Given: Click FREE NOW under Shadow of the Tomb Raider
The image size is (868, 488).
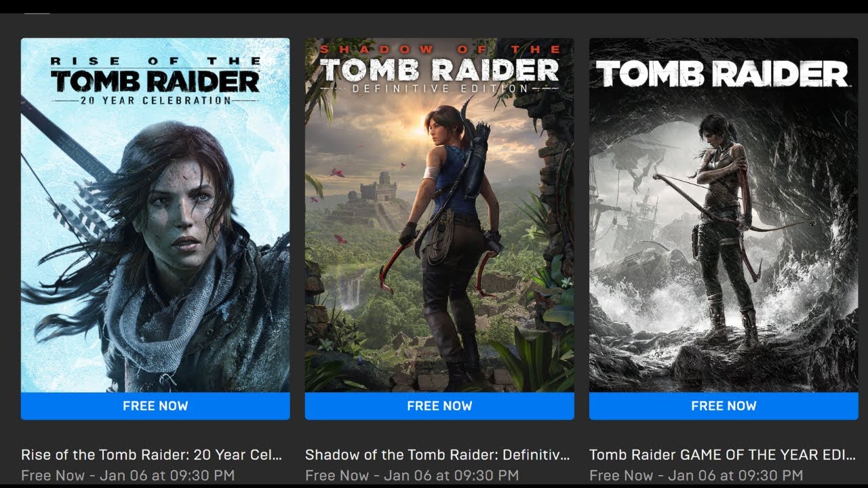Looking at the screenshot, I should (439, 406).
